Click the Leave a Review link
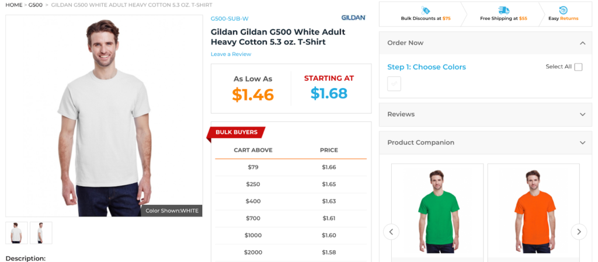 [231, 54]
